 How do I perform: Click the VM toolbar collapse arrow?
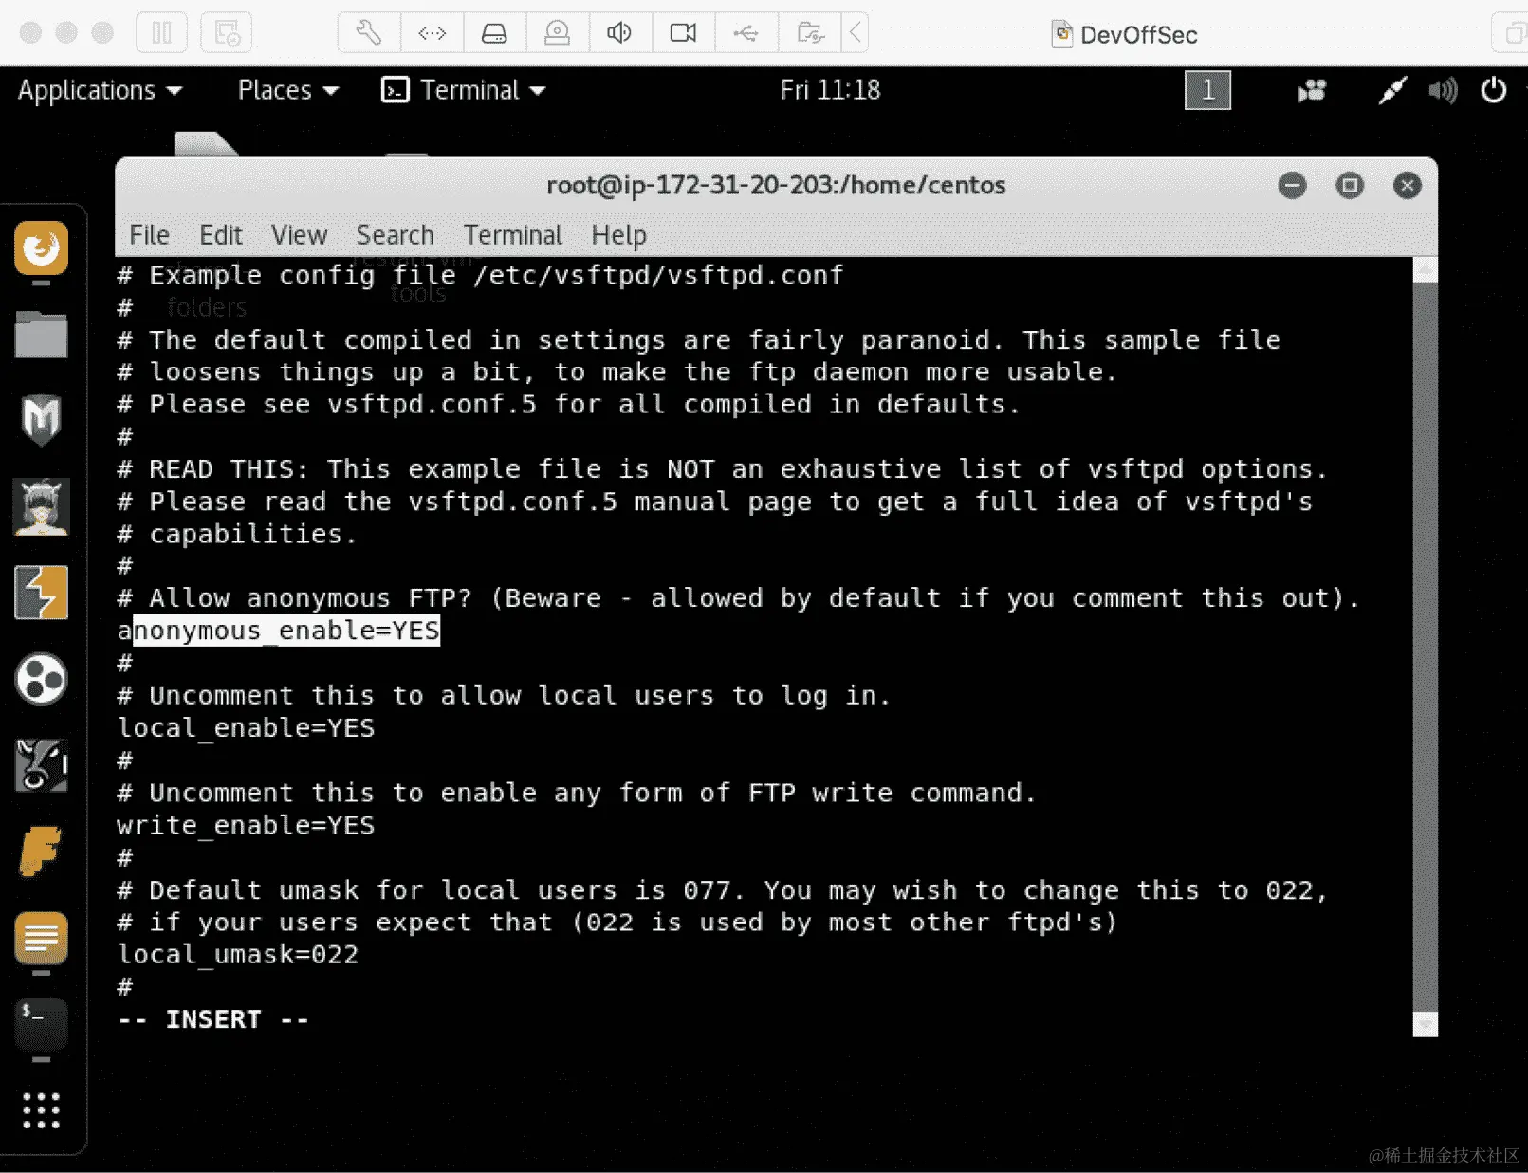pos(856,33)
